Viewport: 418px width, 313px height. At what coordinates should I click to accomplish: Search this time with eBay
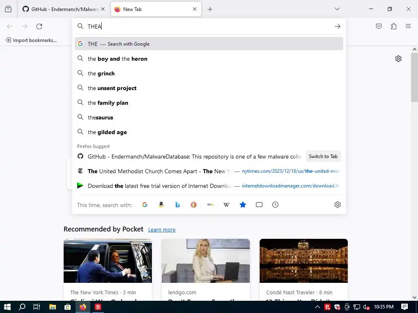[x=210, y=205]
